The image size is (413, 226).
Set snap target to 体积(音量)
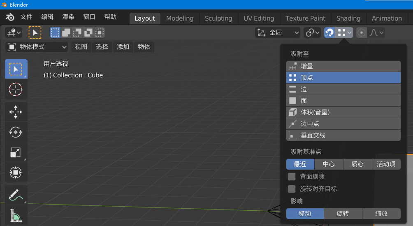click(x=343, y=112)
